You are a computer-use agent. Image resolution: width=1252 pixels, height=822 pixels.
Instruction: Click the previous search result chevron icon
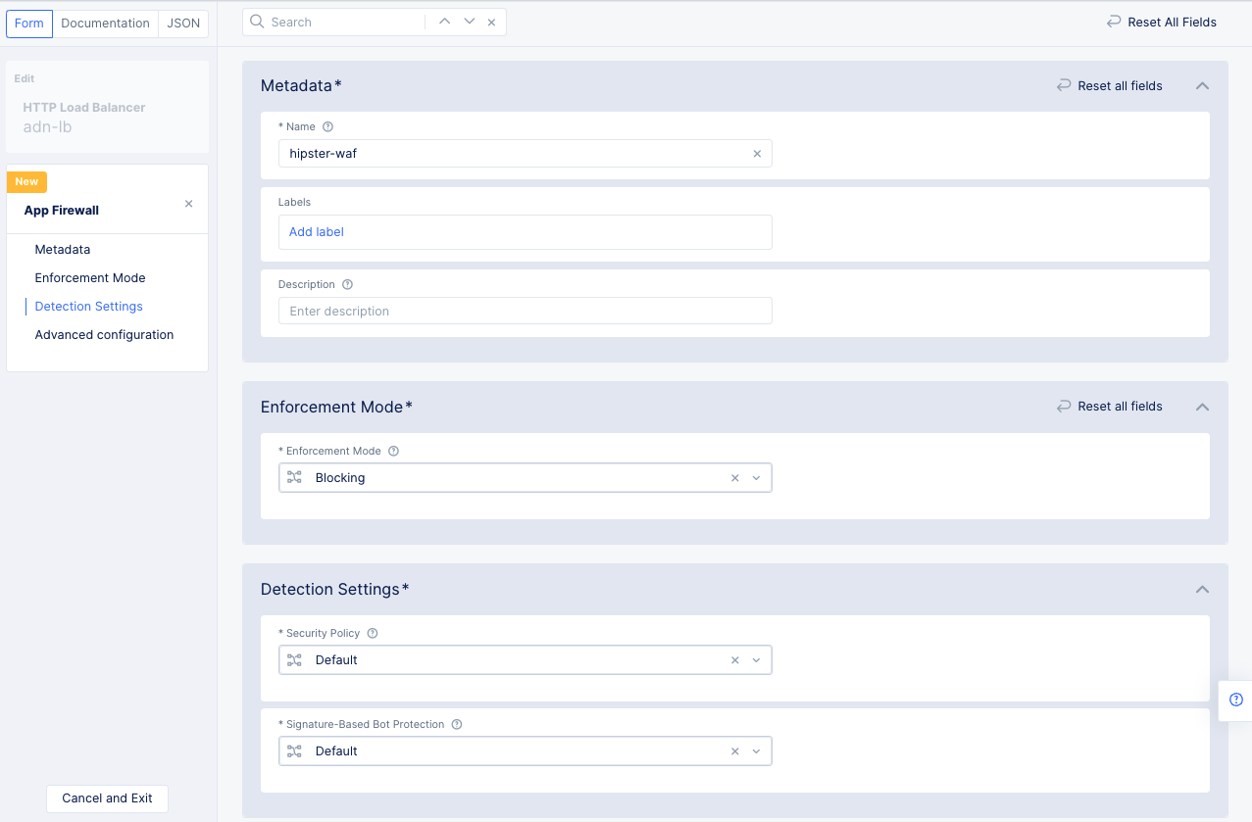point(444,20)
